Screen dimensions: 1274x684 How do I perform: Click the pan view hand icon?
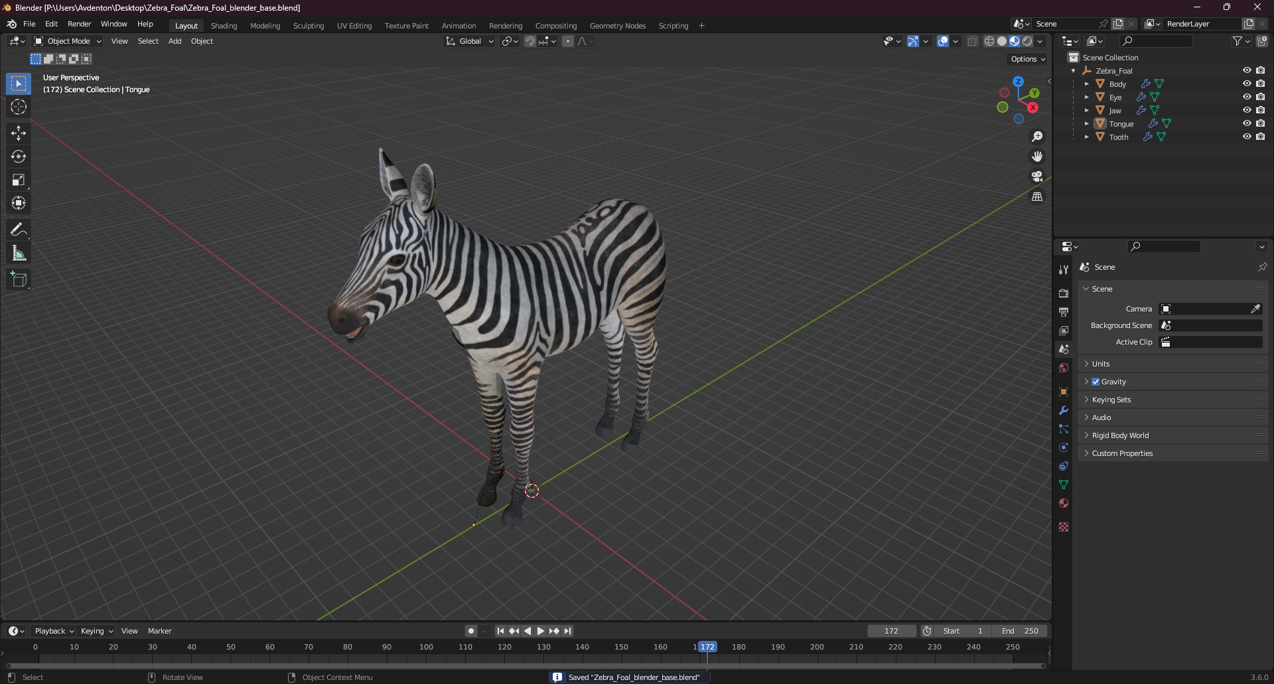tap(1037, 156)
